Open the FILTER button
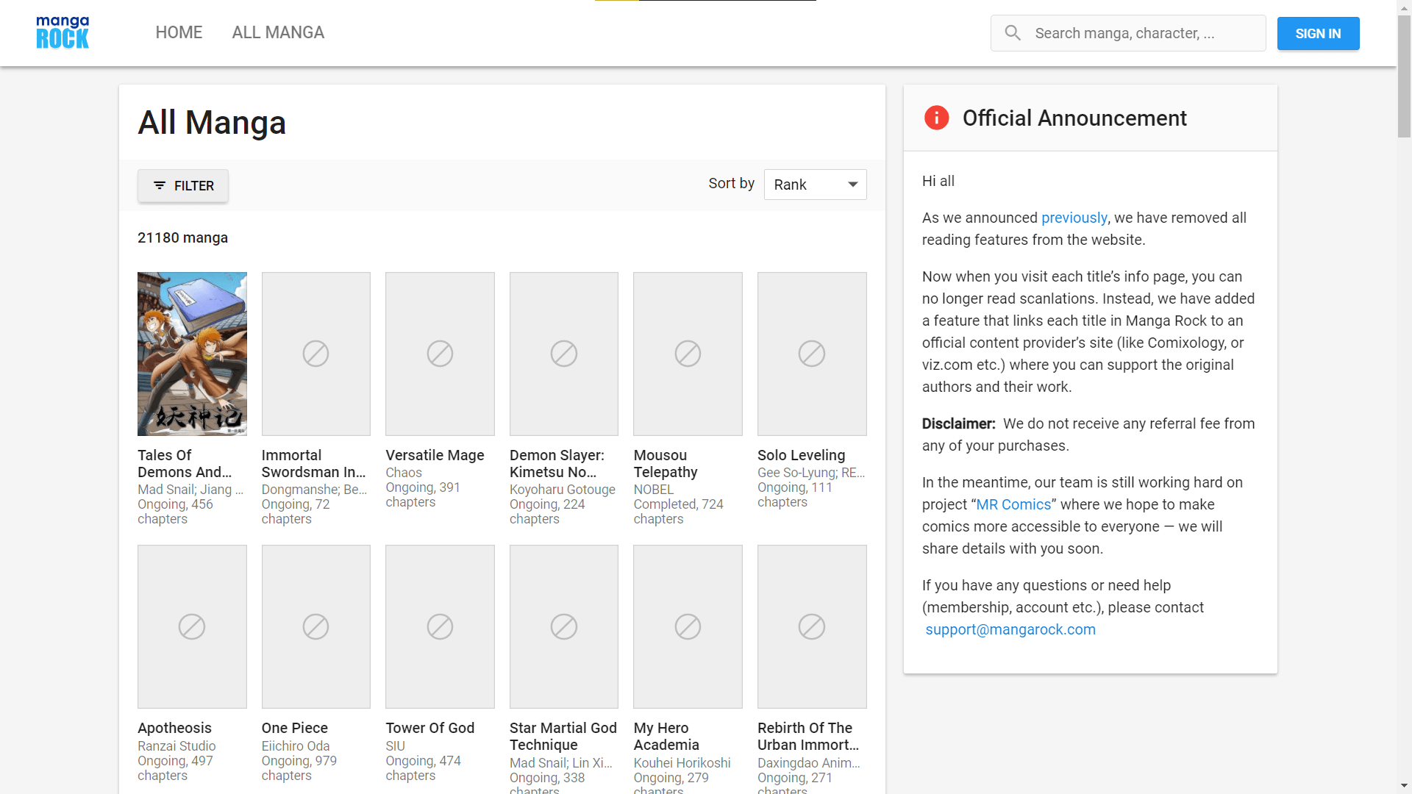Image resolution: width=1412 pixels, height=794 pixels. point(183,185)
